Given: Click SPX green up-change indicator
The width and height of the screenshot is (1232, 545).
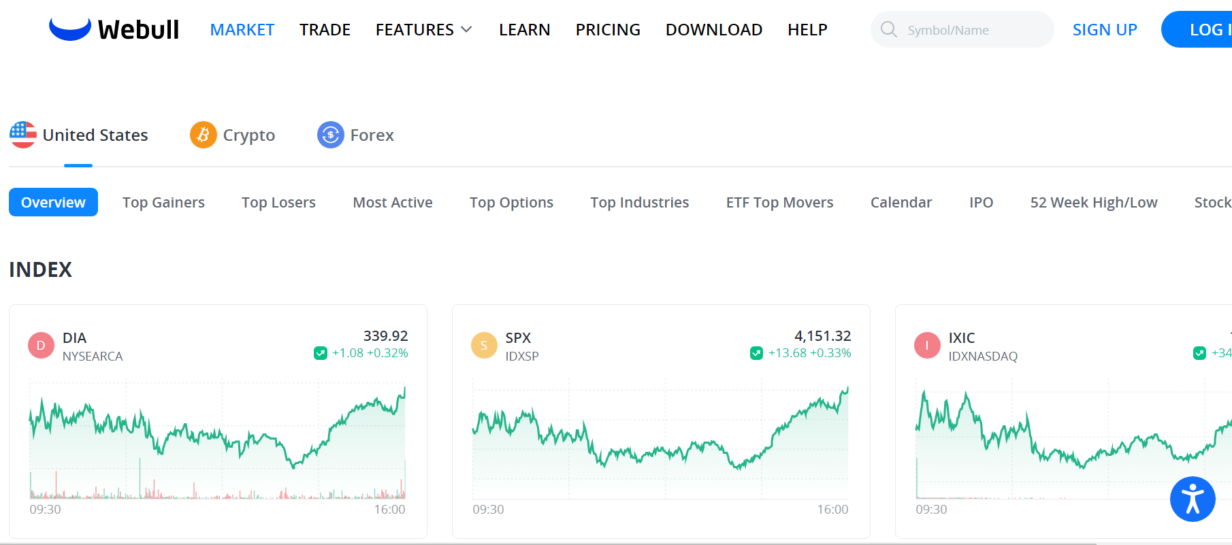Looking at the screenshot, I should coord(756,353).
